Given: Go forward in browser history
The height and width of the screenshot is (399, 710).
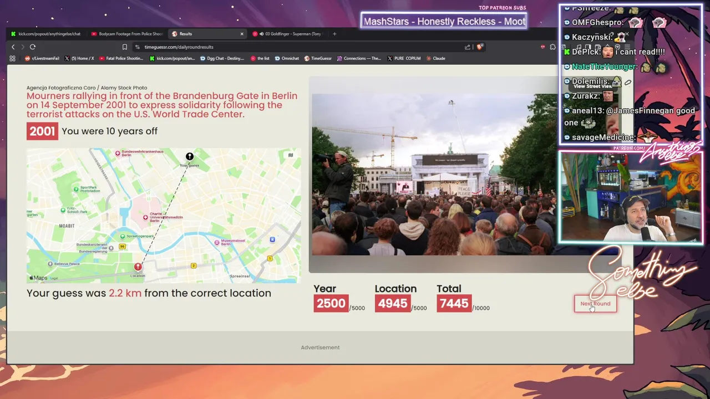Looking at the screenshot, I should coord(23,47).
